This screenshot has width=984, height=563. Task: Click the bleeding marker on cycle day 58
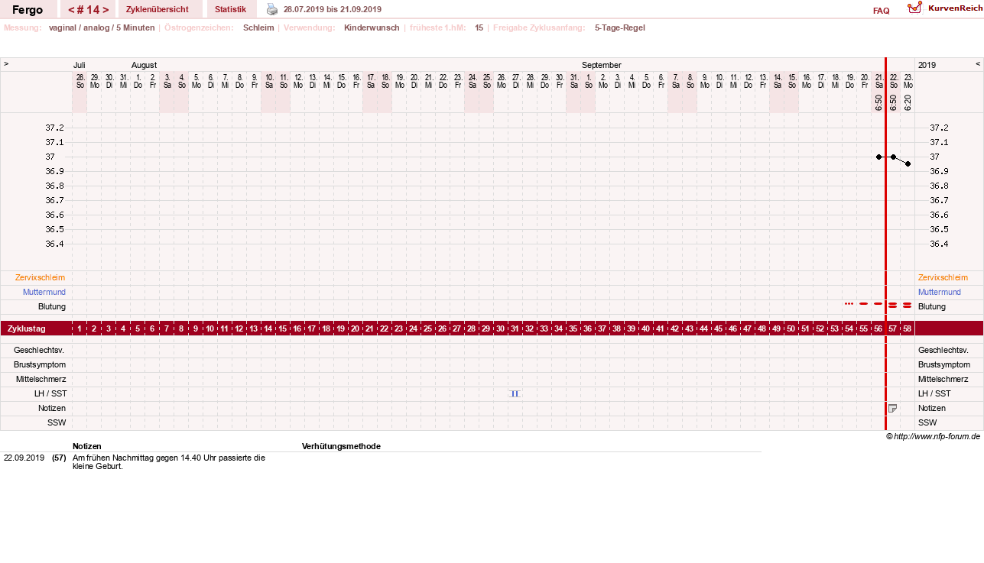click(x=907, y=305)
